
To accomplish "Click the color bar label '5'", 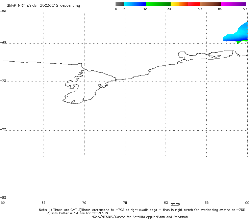I will pyautogui.click(x=124, y=9).
